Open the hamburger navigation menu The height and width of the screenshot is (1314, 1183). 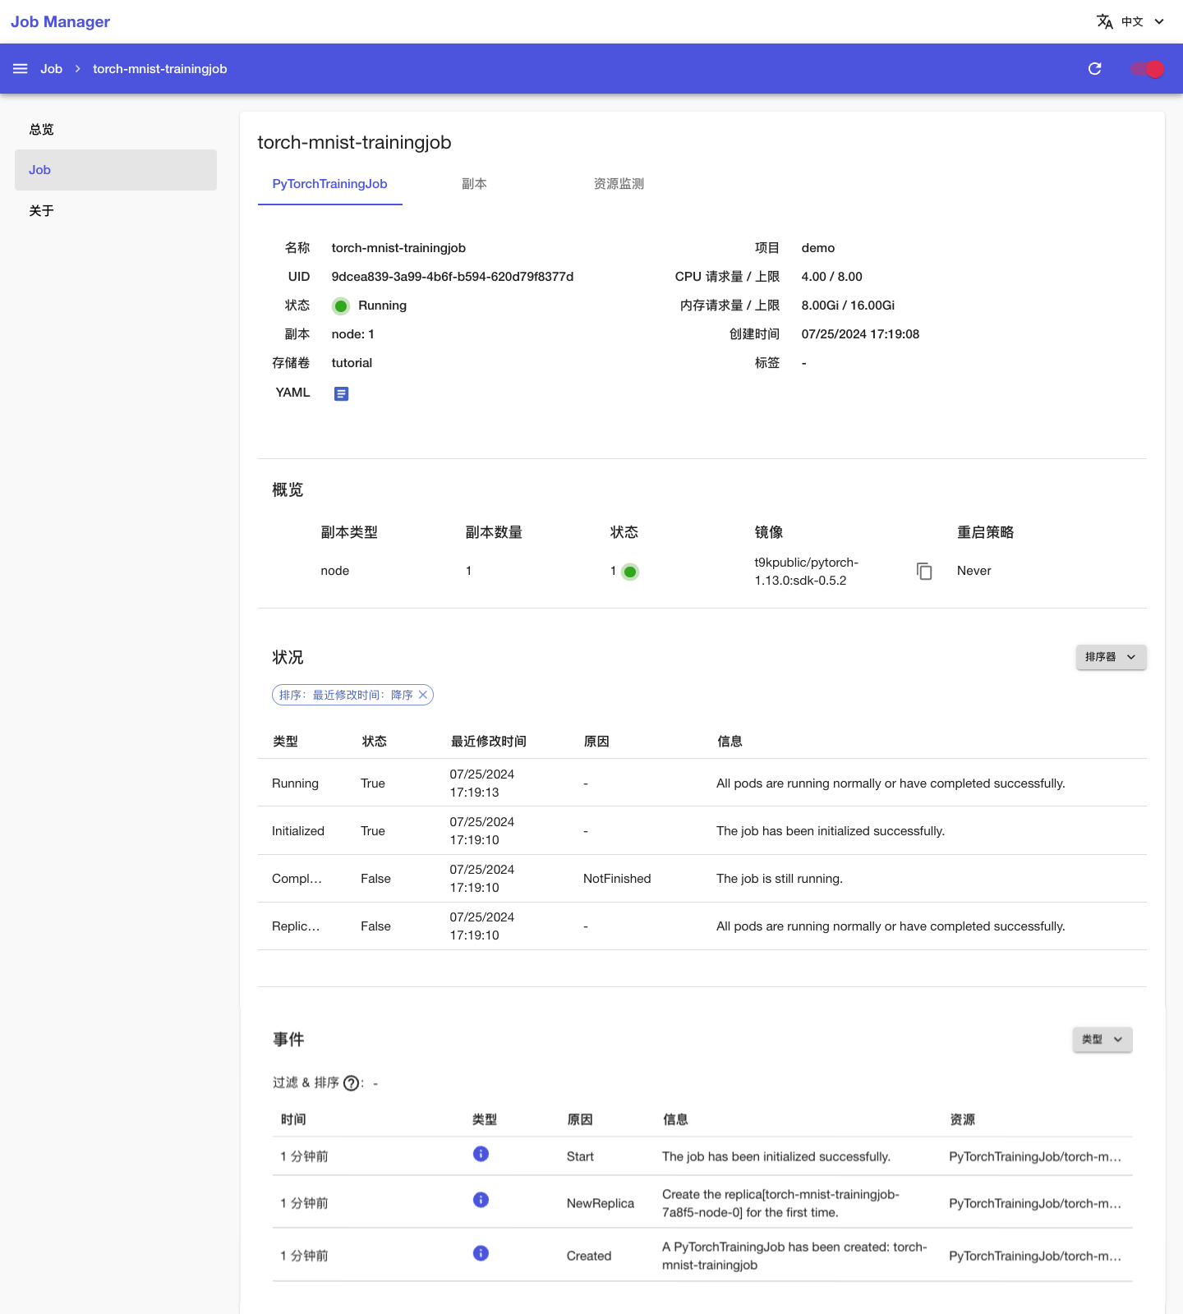click(21, 69)
